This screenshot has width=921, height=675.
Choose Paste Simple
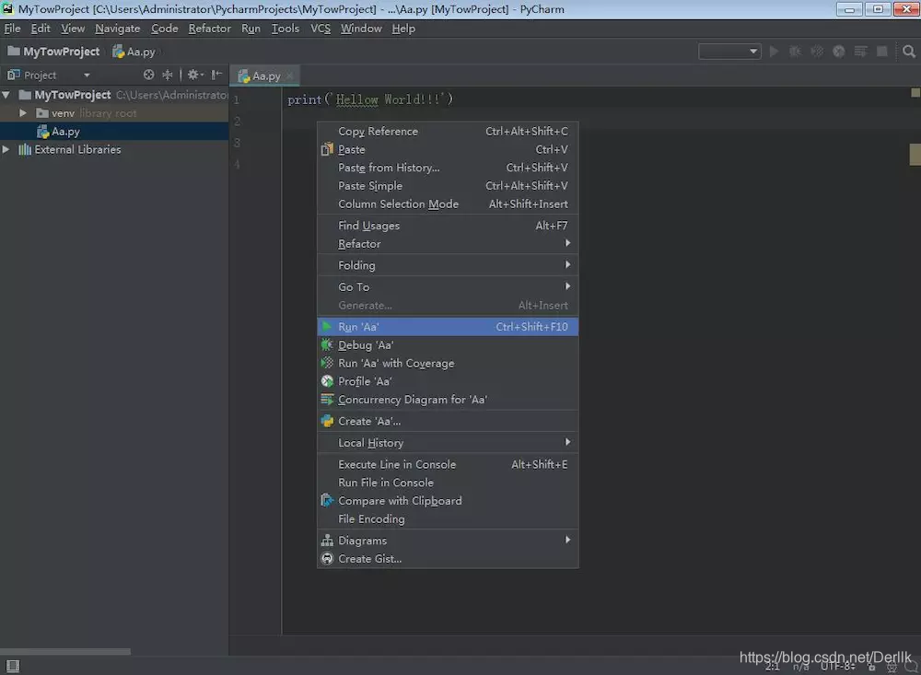[448, 186]
